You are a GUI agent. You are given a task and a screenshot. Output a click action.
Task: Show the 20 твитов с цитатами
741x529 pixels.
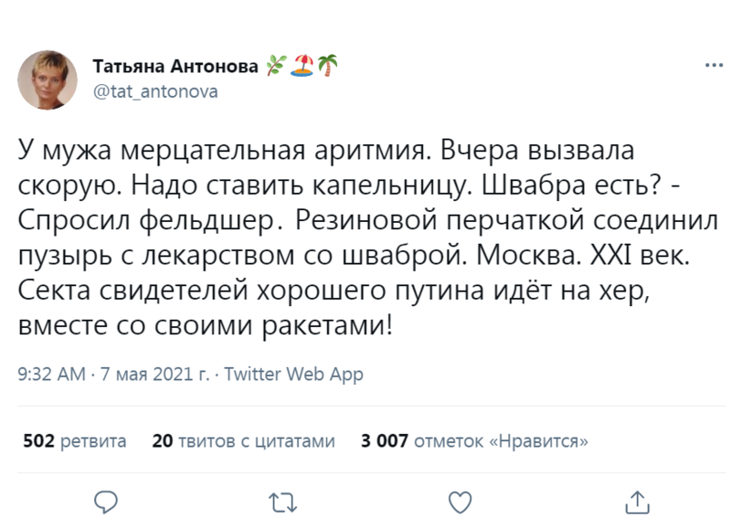pyautogui.click(x=244, y=441)
